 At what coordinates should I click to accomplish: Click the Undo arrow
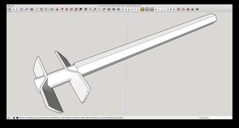click(x=14, y=9)
